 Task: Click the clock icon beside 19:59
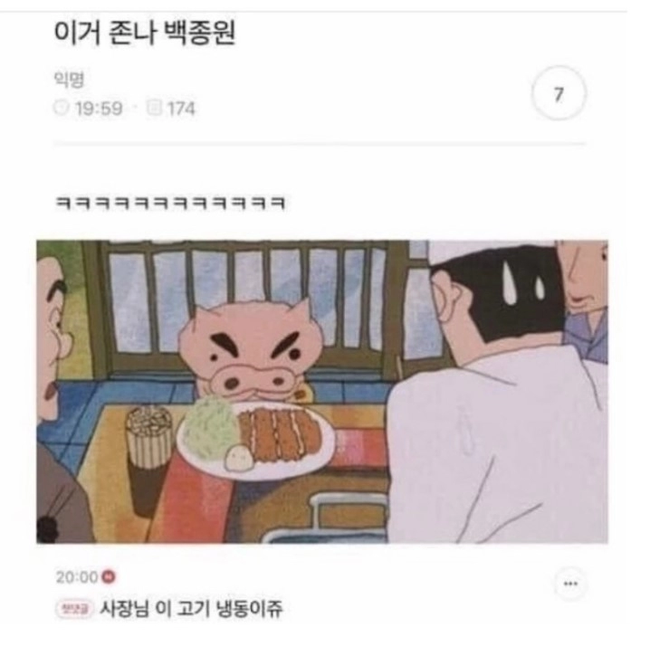(62, 108)
